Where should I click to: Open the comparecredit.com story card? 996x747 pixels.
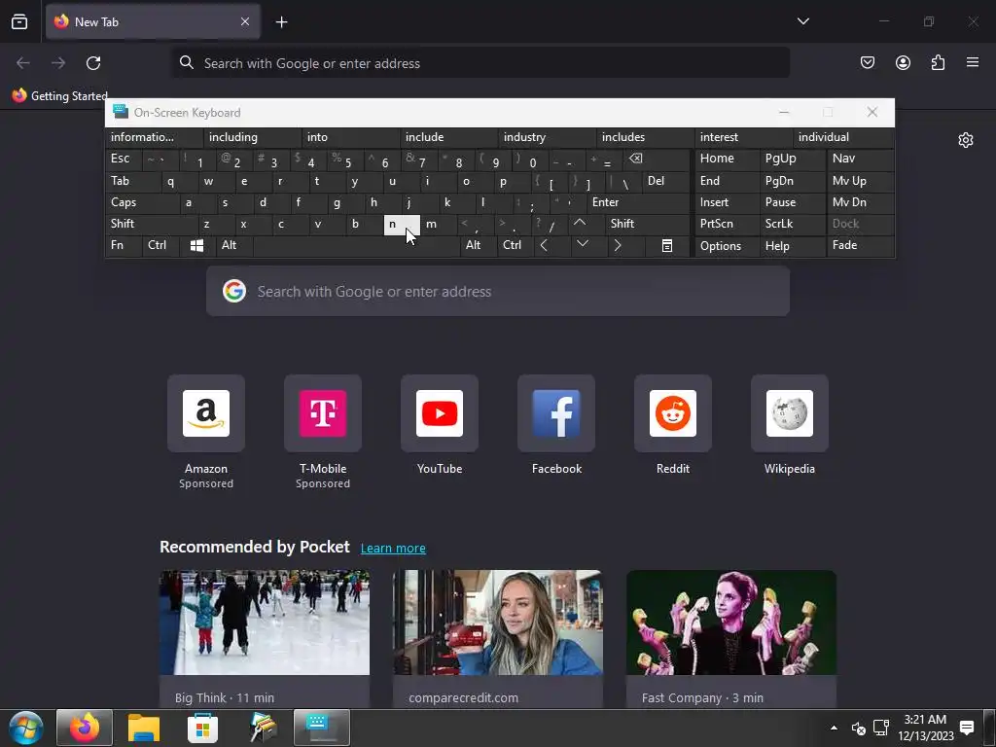coord(498,638)
